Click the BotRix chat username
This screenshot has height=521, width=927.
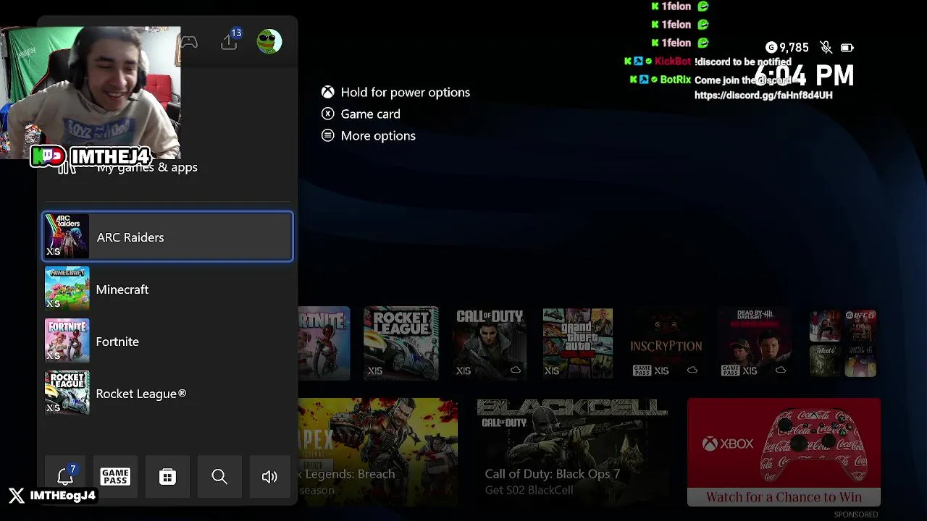point(675,80)
